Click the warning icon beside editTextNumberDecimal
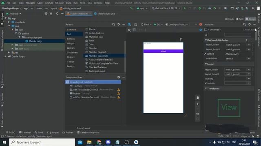Viewport: 261px width, 146px height. [x=119, y=90]
